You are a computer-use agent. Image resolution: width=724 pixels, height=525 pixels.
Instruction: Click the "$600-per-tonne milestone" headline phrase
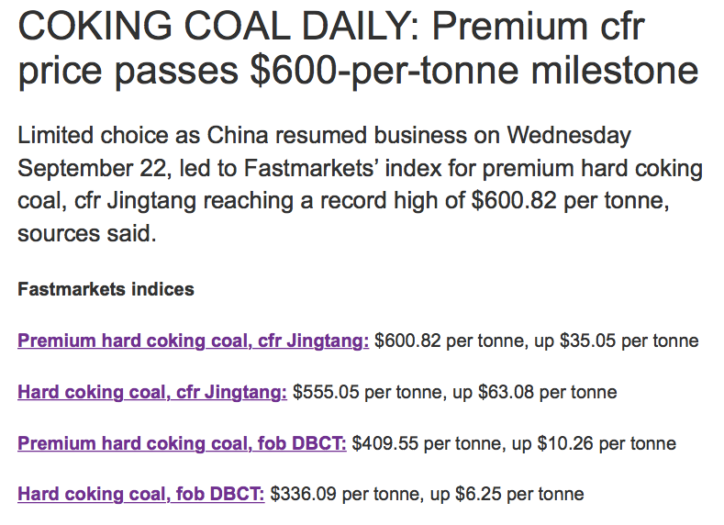coord(474,70)
